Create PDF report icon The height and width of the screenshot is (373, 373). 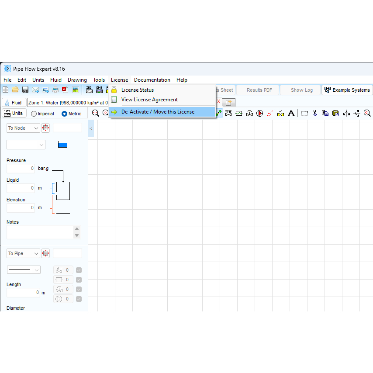click(65, 90)
